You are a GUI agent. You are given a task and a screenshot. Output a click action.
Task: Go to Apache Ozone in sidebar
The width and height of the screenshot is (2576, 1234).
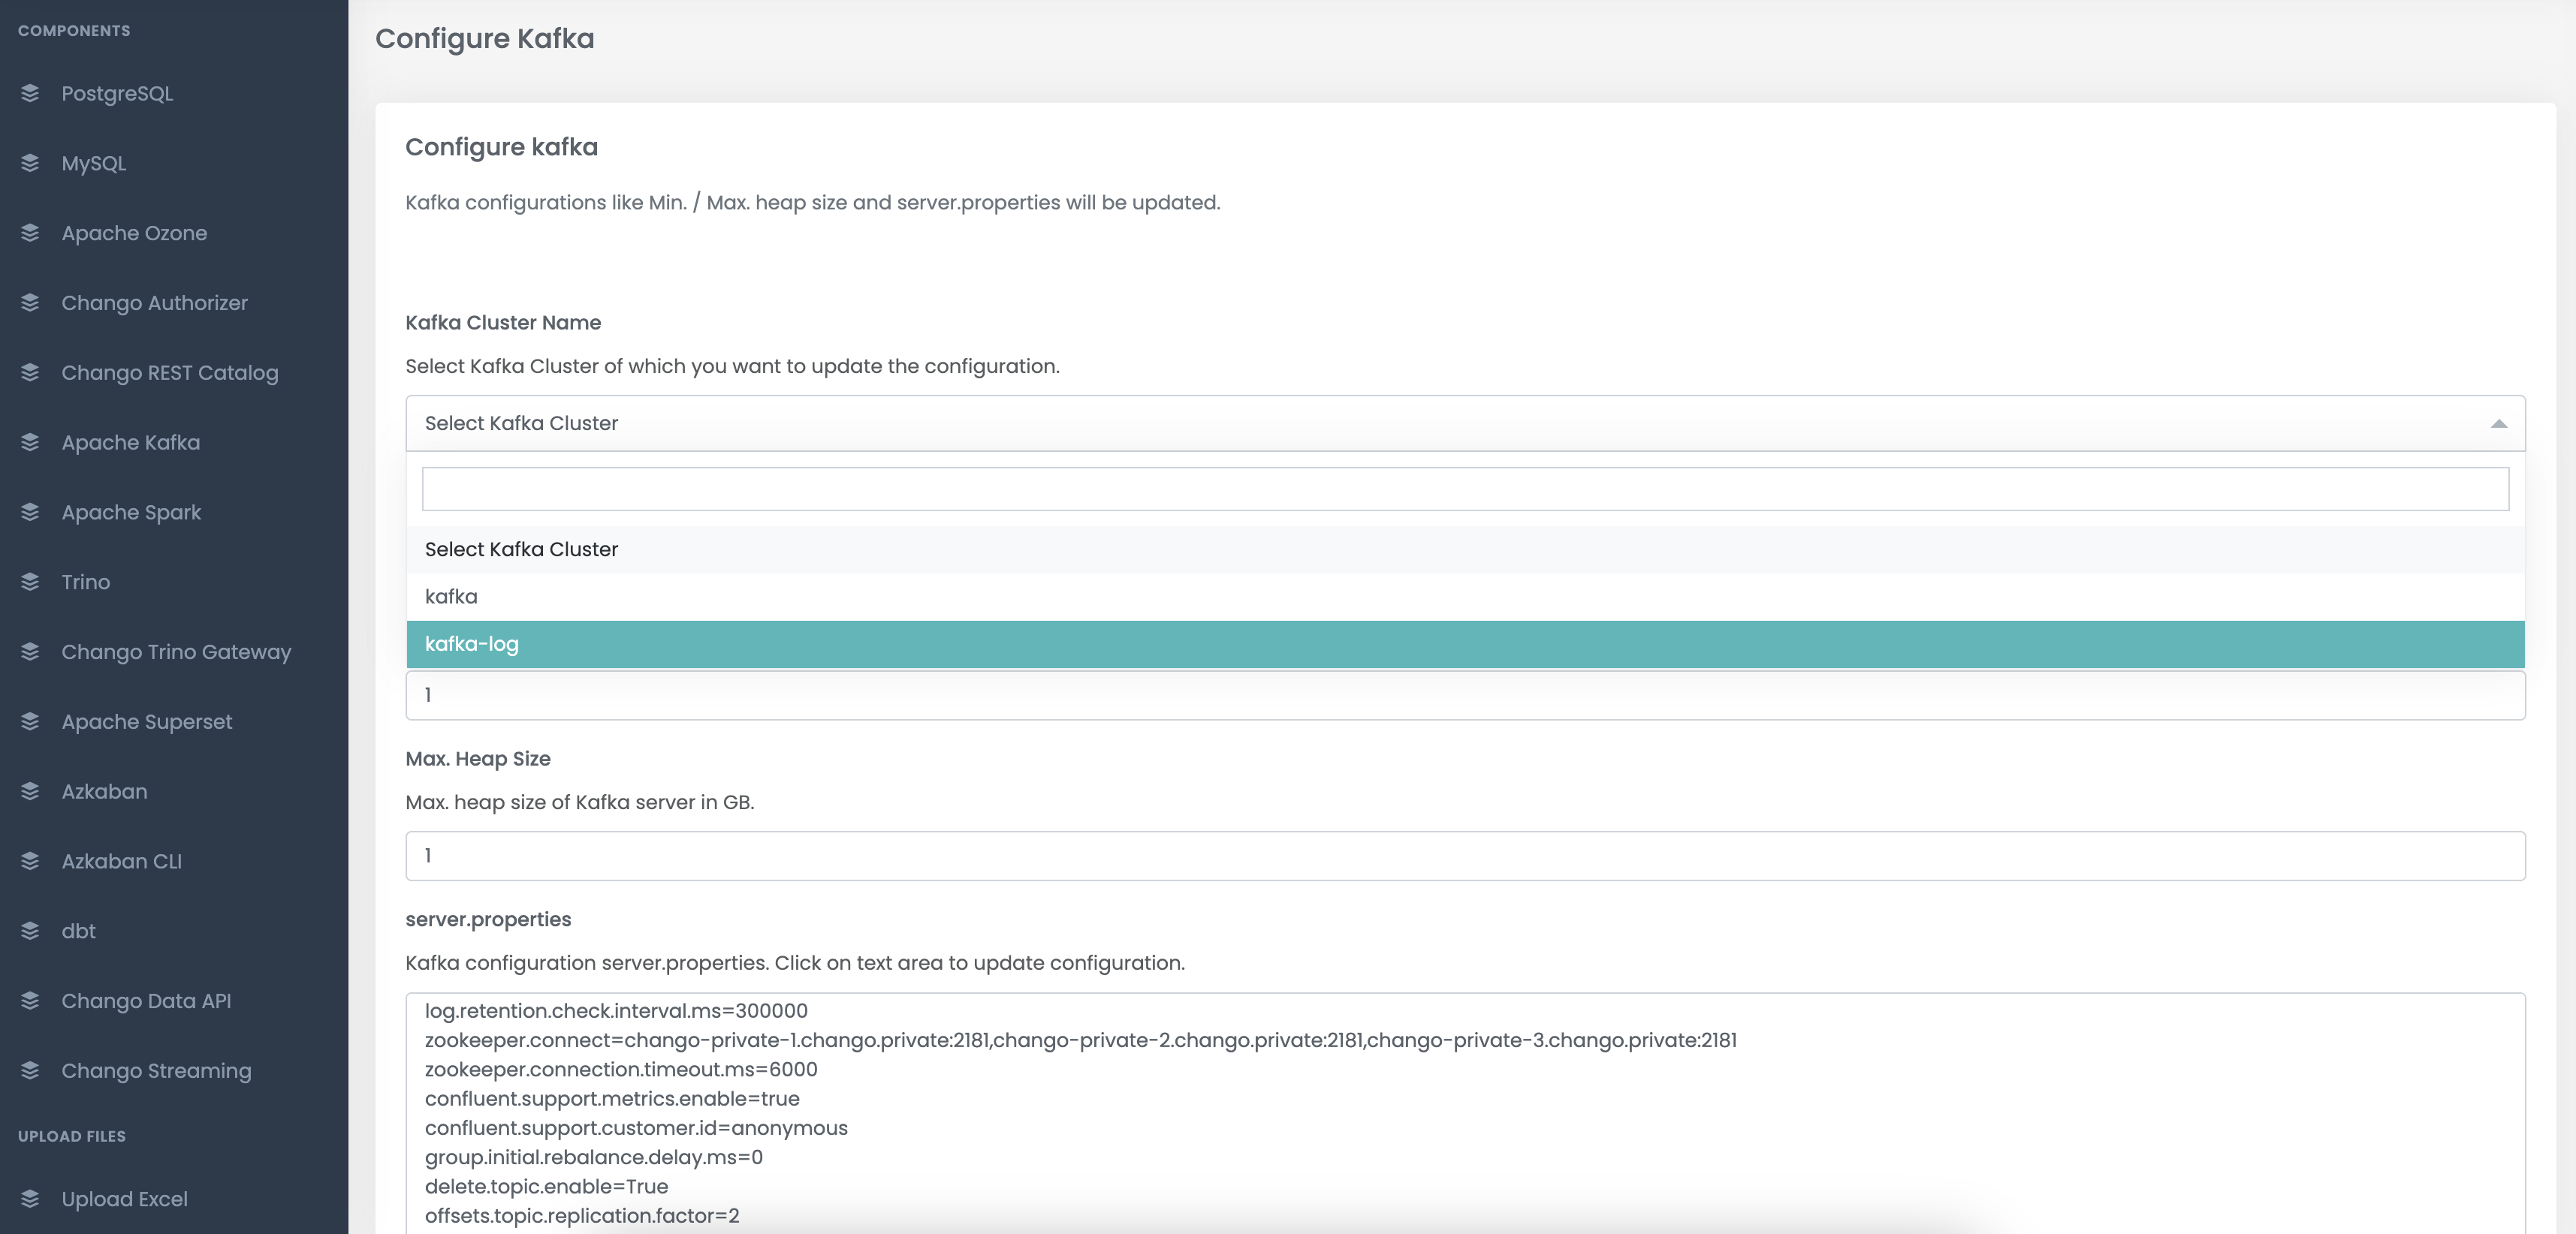click(x=134, y=233)
